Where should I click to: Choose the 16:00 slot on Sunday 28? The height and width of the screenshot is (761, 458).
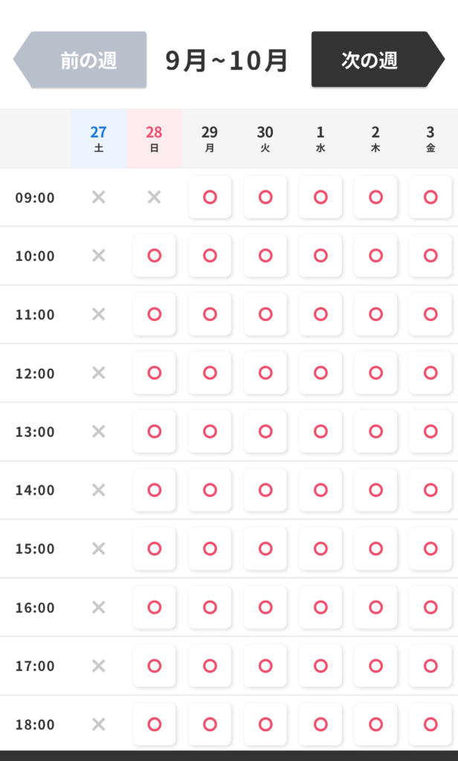pos(154,607)
